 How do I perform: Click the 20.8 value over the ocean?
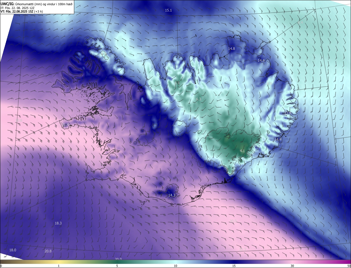[x=48, y=251]
